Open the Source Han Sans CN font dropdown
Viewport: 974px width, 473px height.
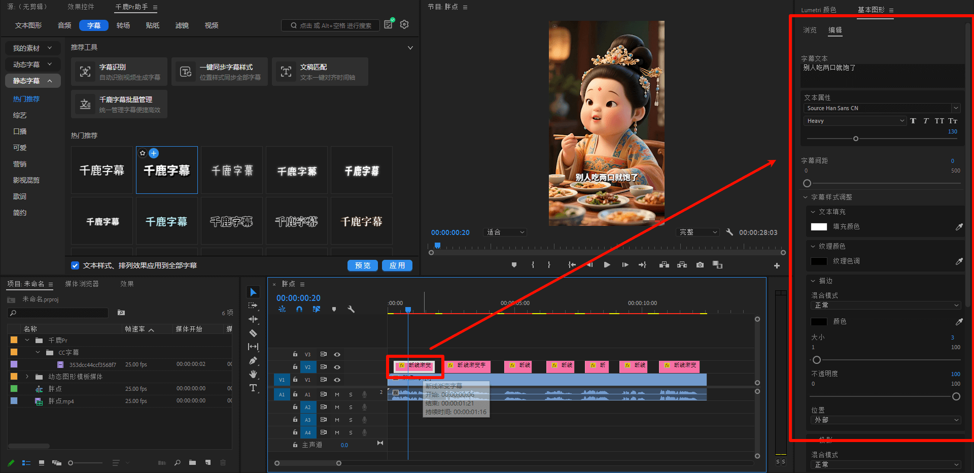click(x=882, y=108)
